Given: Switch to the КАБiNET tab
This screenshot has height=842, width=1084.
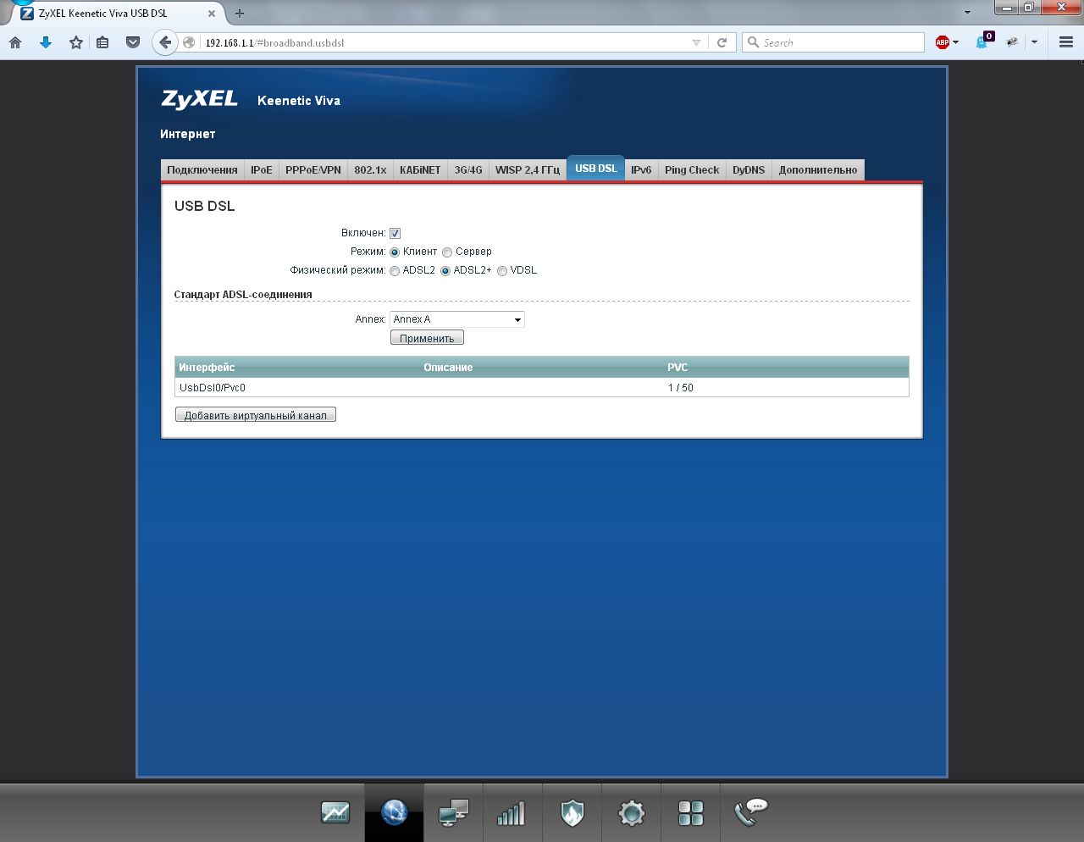Looking at the screenshot, I should (420, 170).
